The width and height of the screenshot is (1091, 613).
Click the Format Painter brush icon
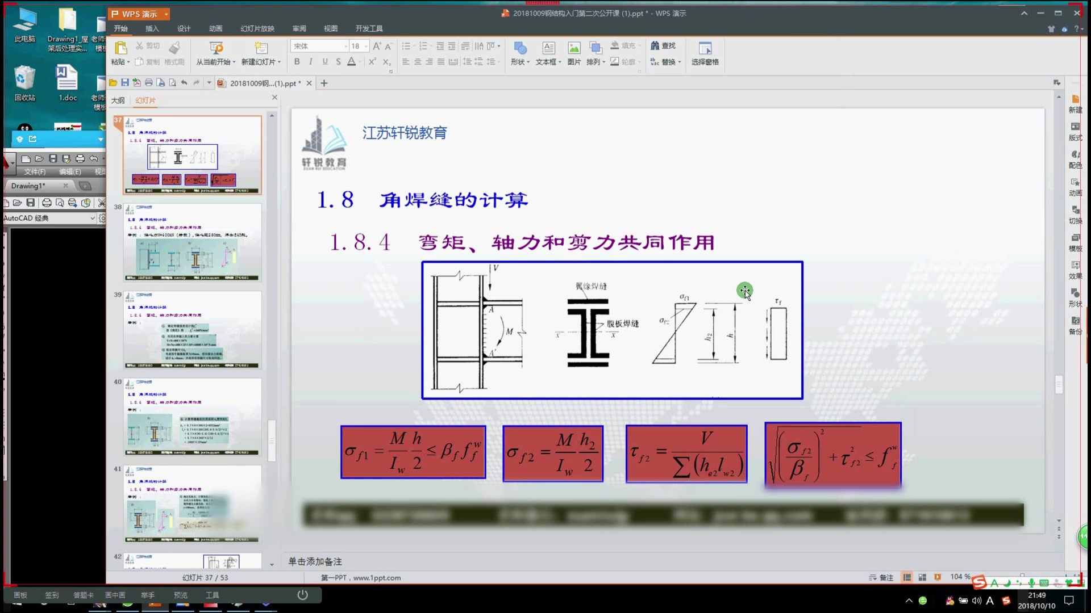174,48
